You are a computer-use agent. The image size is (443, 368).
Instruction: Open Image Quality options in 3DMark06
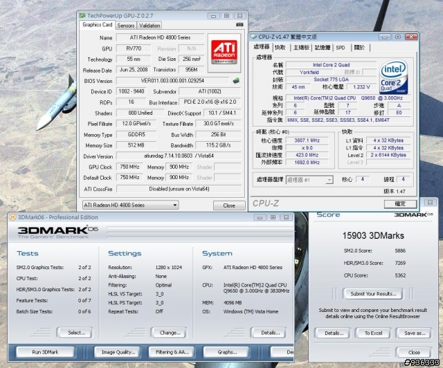pos(118,352)
